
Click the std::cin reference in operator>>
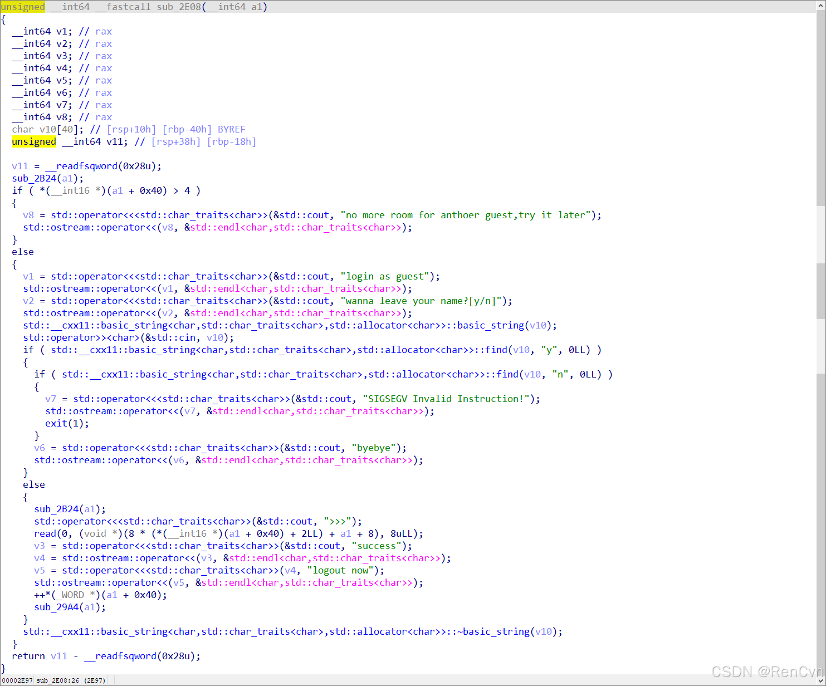coord(170,337)
